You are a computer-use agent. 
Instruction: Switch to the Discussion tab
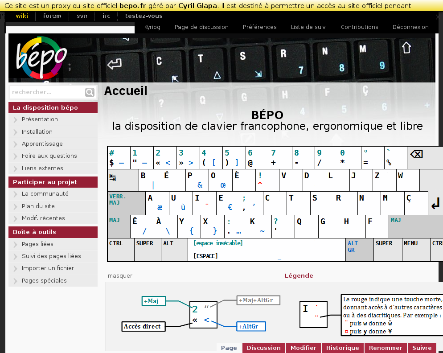click(x=264, y=348)
